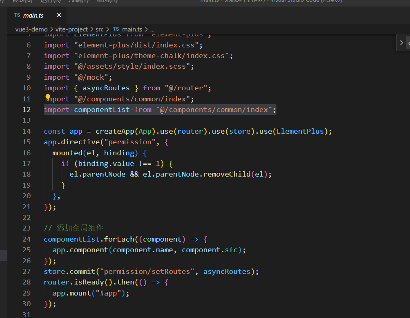This screenshot has height=318, width=410.
Task: Click line number 14 in the gutter
Action: [26, 131]
